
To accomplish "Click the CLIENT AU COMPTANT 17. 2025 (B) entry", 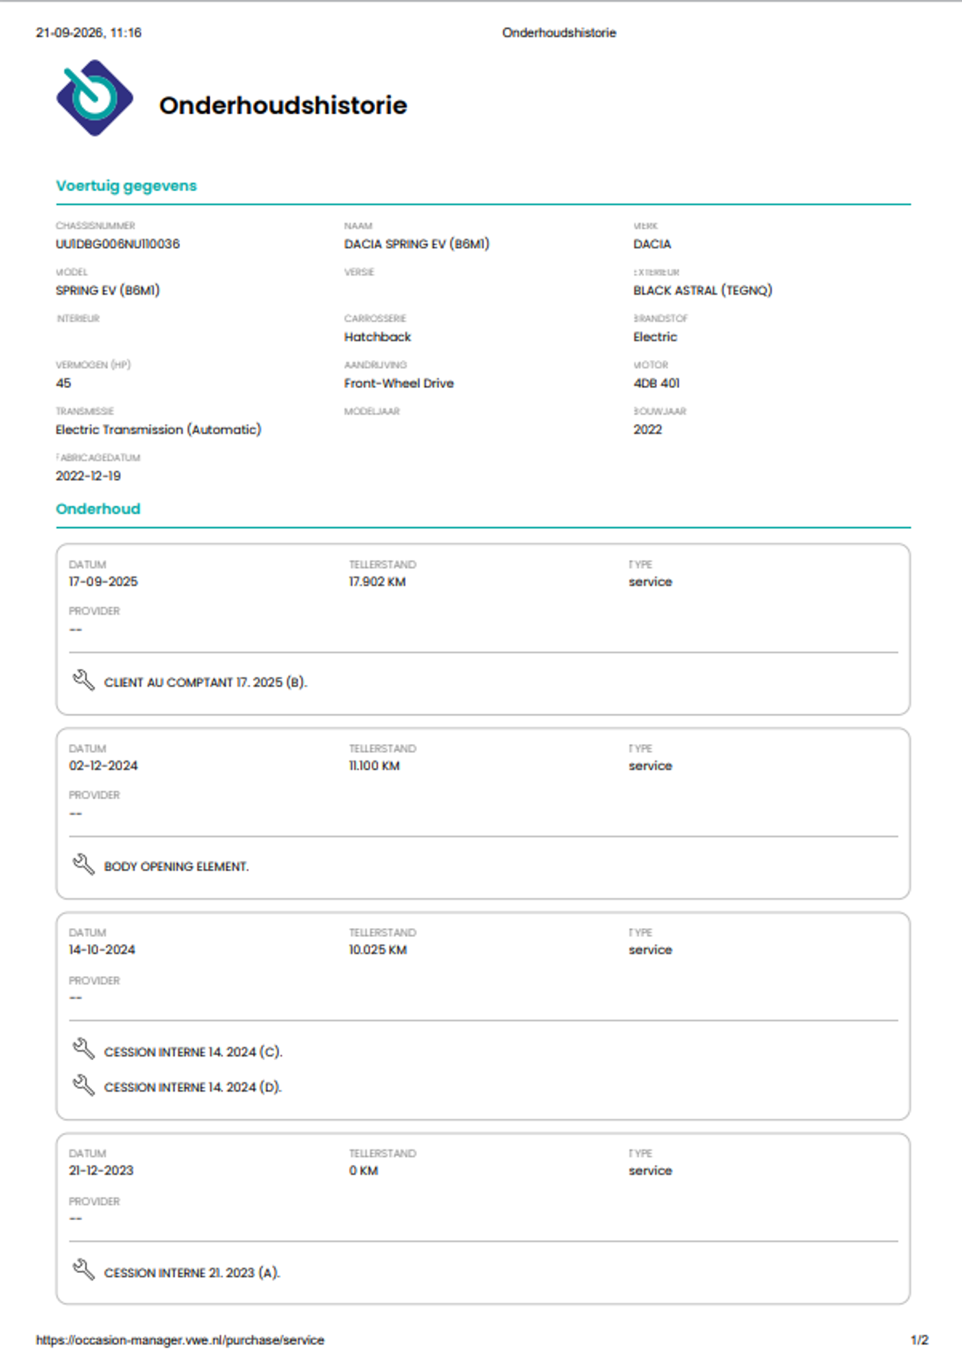I will click(205, 682).
